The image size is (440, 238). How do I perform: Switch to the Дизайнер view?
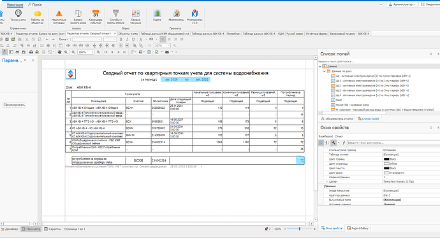pyautogui.click(x=10, y=229)
